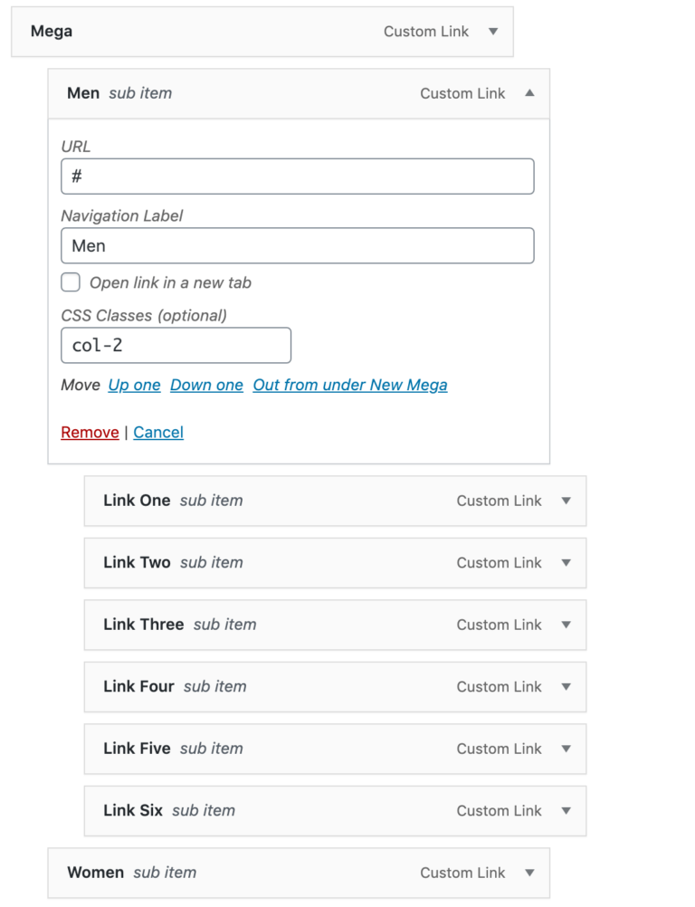
Task: Select the Navigation Label text field
Action: 297,245
